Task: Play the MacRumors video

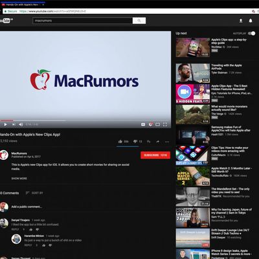Action: click(x=5, y=124)
